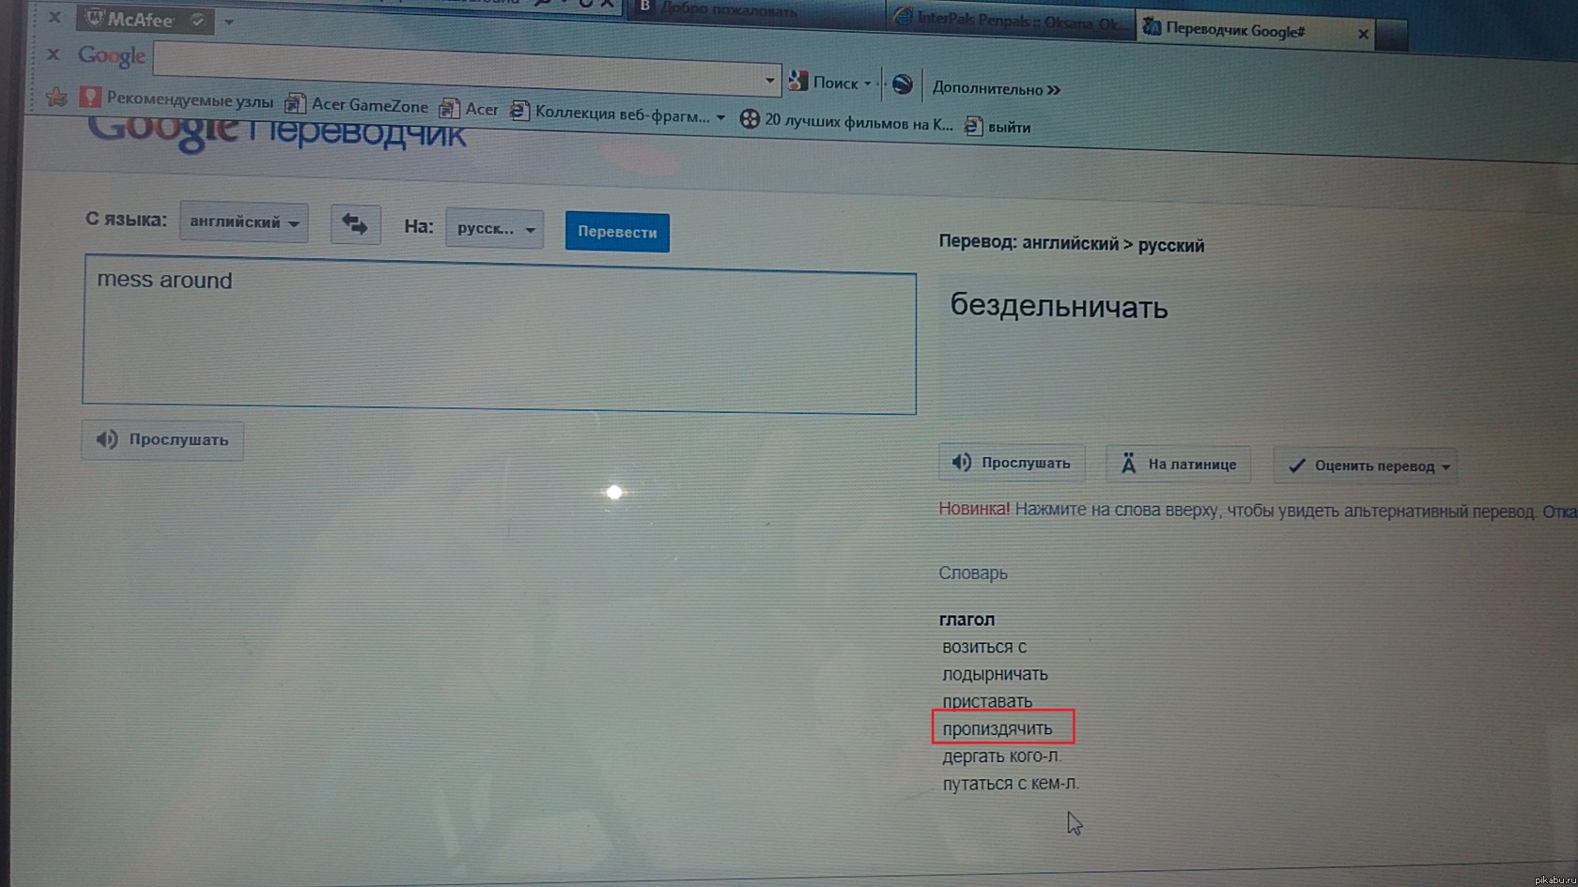Click into the mess around text area
Image resolution: width=1578 pixels, height=887 pixels.
(x=500, y=333)
